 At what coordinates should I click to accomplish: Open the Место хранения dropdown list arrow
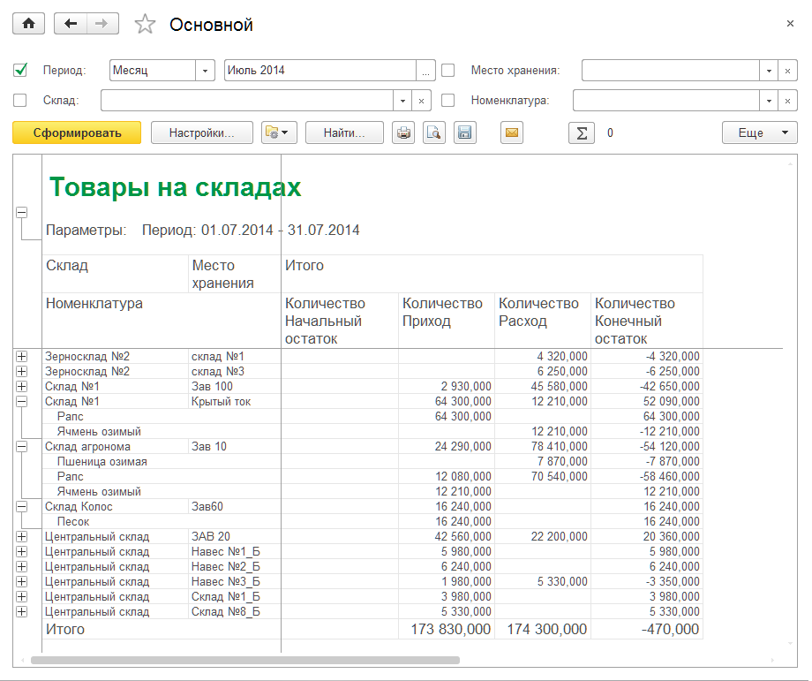coord(769,71)
